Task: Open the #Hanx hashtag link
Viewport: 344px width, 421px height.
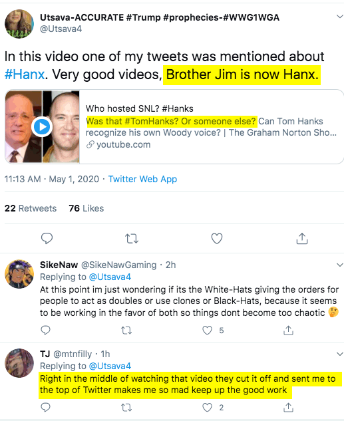Action: pyautogui.click(x=25, y=74)
